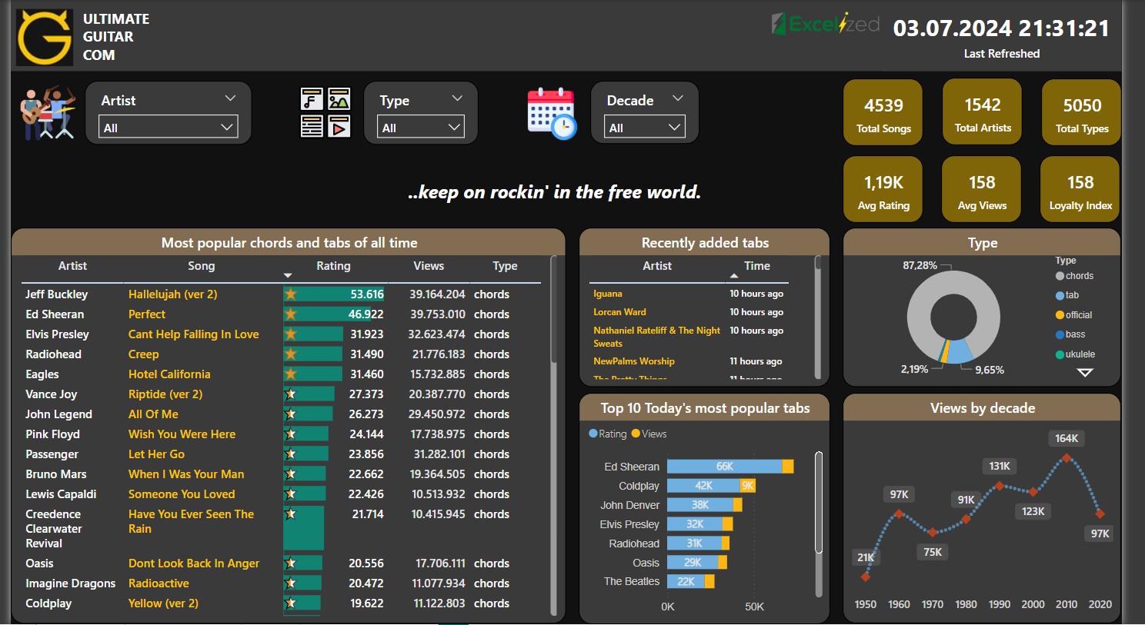Image resolution: width=1145 pixels, height=625 pixels.
Task: Click the media type grid icon
Action: point(325,112)
